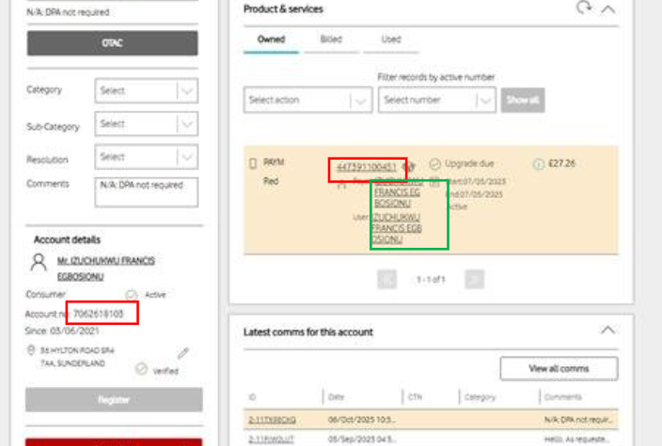Screen dimensions: 662x446
Task: Click the OTAC button
Action: [112, 43]
